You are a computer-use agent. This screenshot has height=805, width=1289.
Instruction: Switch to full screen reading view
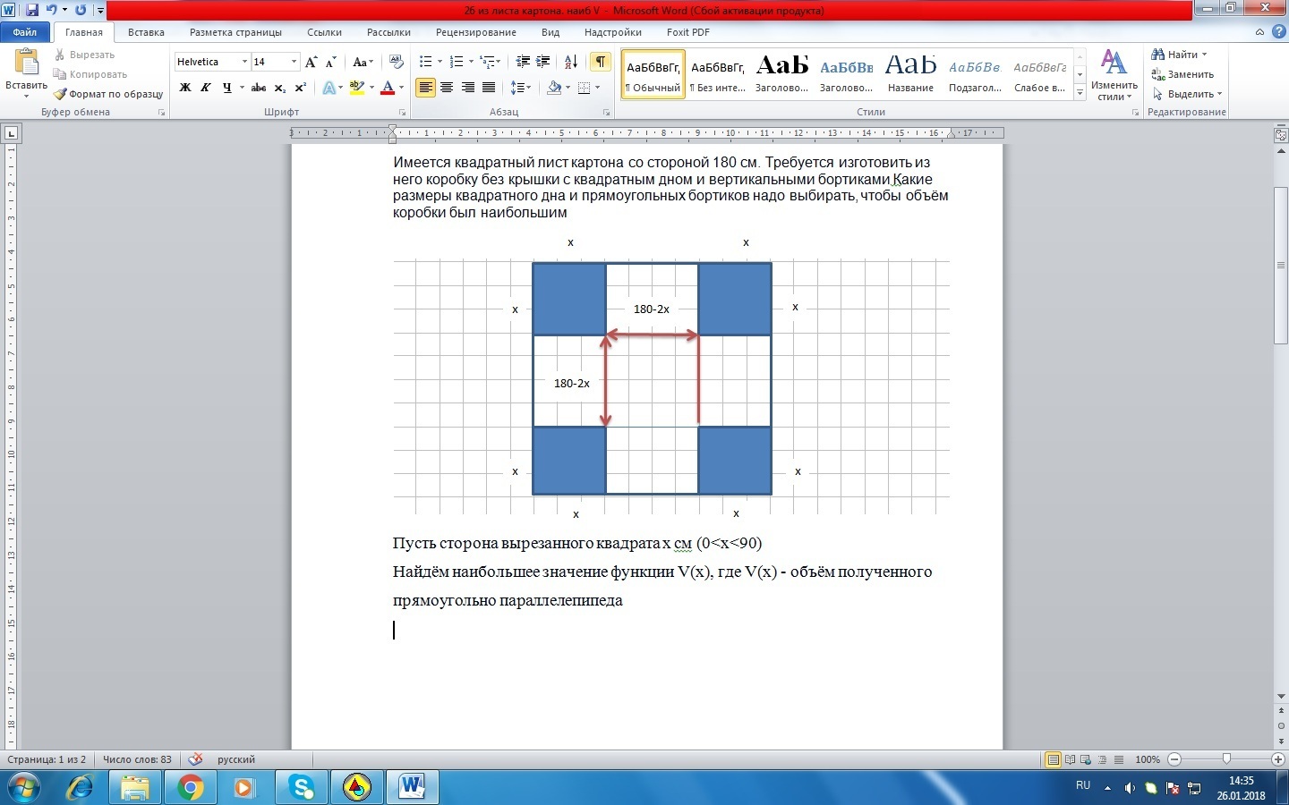1070,759
